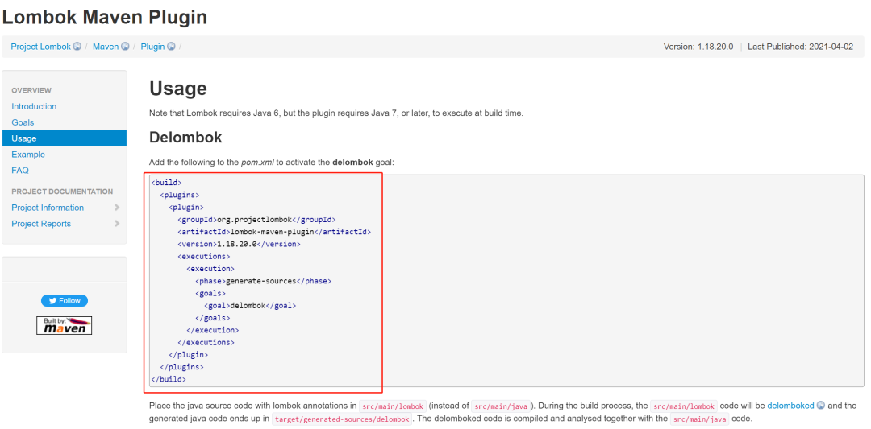Click the Built by Maven logo
Viewport: 871px width, 429px height.
click(x=65, y=326)
